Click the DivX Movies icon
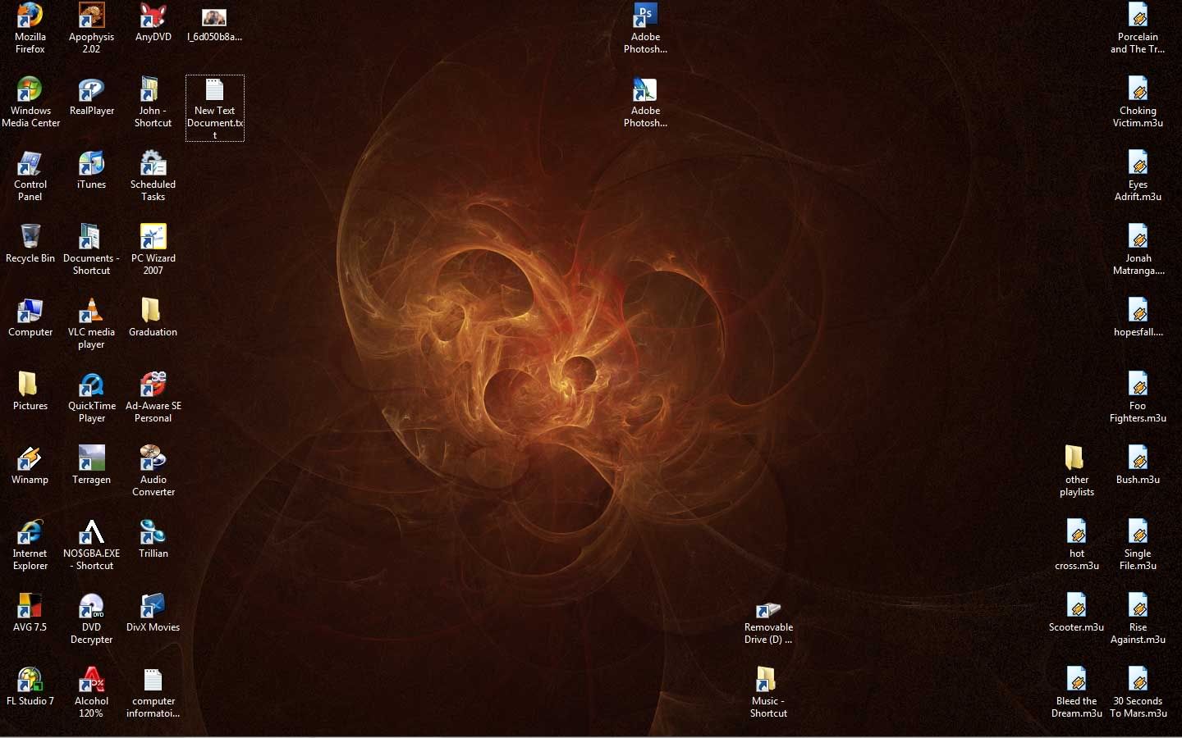1182x738 pixels. [153, 606]
